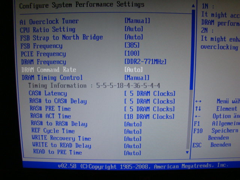Select the READ to PRE Time setting
240x180 pixels.
coord(57,152)
